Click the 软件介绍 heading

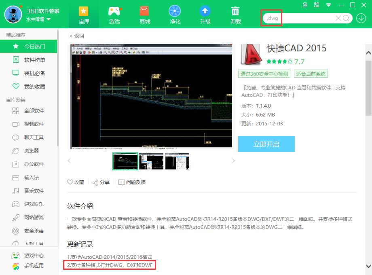pyautogui.click(x=80, y=206)
